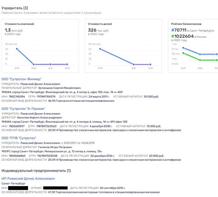Viewport: 218px width, 197px height.
Task: Click blue 2020 point on Рейтинг бизнесменов chart
Action: (200, 54)
